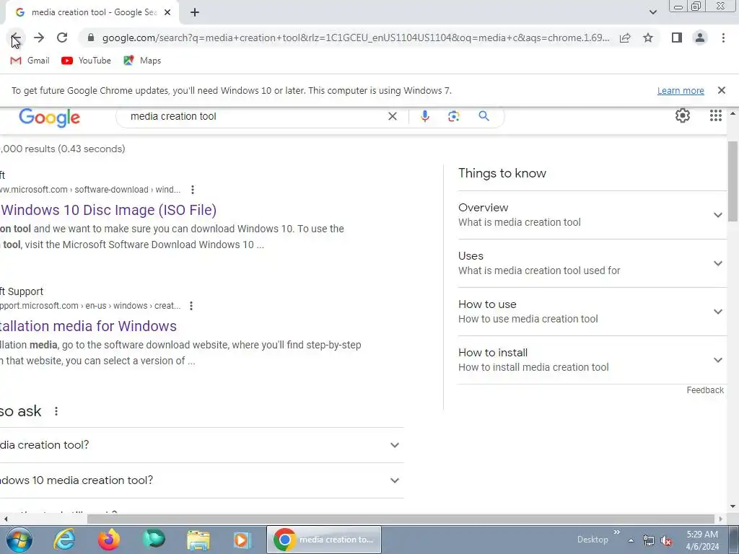Viewport: 739px width, 554px height.
Task: Open the Maps bookmark
Action: click(142, 61)
